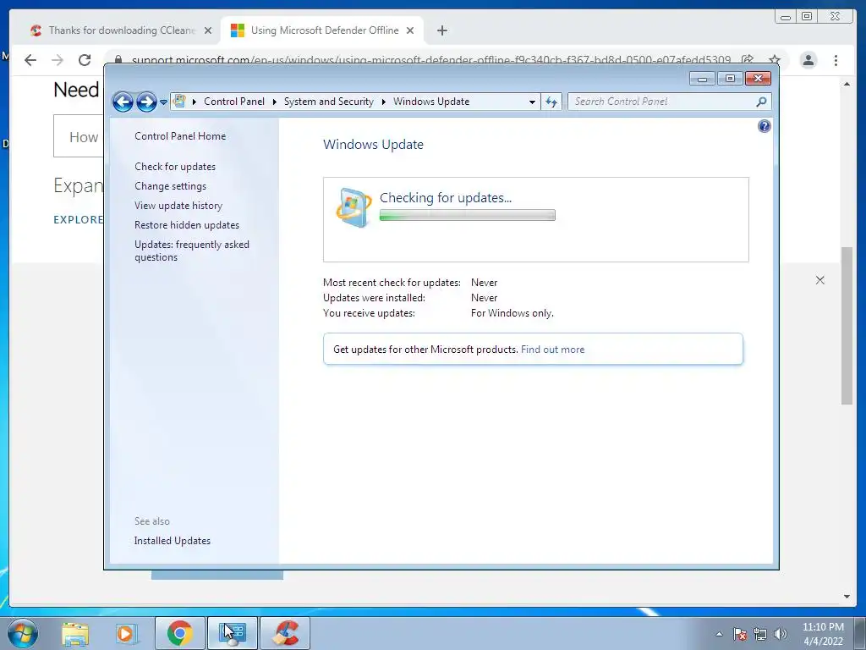Open View update history

178,206
